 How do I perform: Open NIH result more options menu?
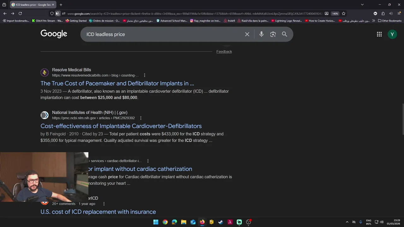[141, 118]
